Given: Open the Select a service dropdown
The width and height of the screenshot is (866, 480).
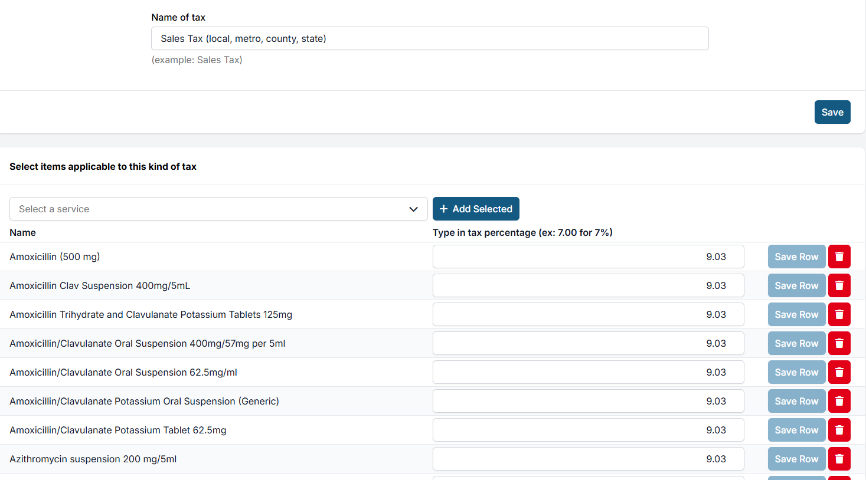Looking at the screenshot, I should (x=218, y=209).
